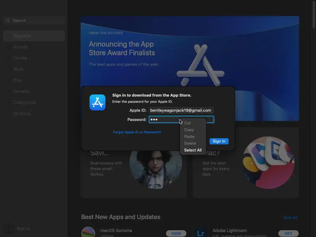Click the Sign In account entry in the sidebar

click(x=23, y=229)
